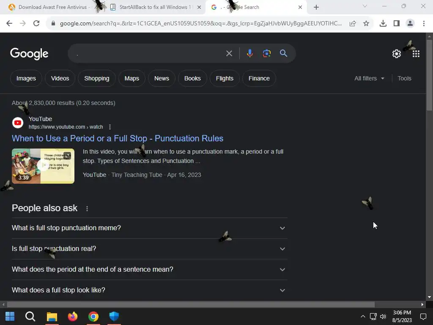The height and width of the screenshot is (325, 433).
Task: Open the Chrome profile menu
Action: [x=410, y=24]
